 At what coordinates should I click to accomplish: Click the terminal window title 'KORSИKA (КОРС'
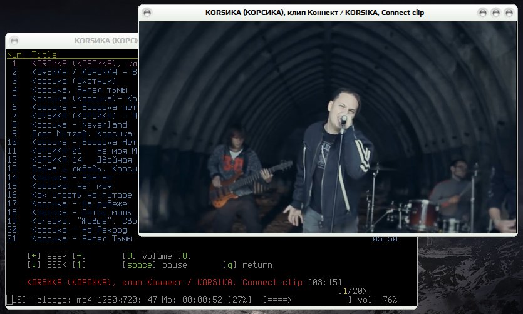(x=106, y=41)
